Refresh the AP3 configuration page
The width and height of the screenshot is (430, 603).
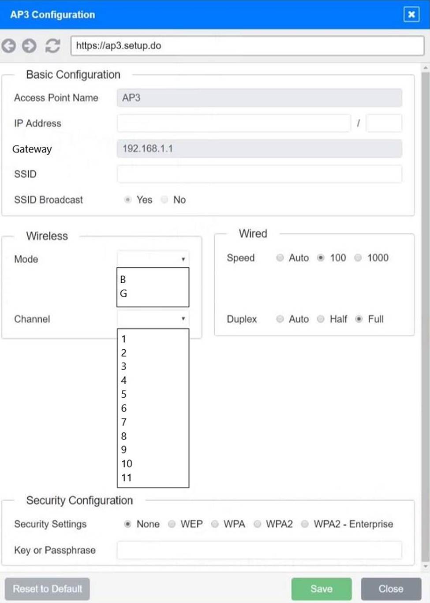point(52,45)
